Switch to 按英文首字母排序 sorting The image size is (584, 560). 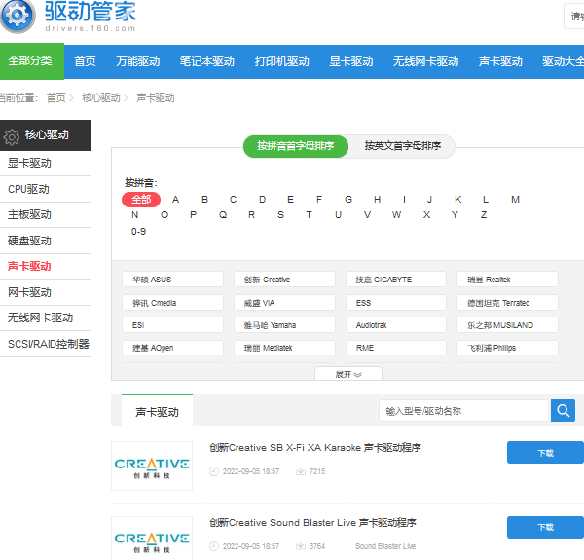[403, 146]
